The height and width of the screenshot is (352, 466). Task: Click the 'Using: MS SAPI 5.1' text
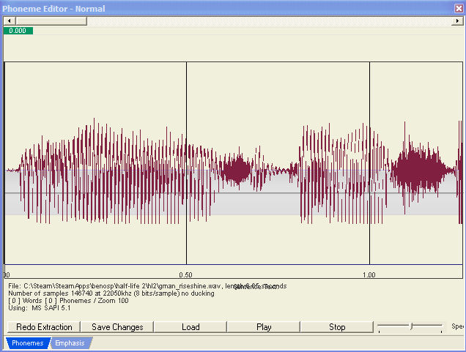[40, 308]
